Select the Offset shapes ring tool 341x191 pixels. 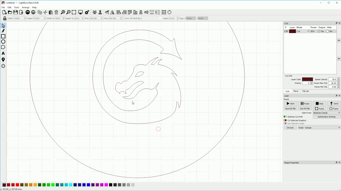(3, 66)
